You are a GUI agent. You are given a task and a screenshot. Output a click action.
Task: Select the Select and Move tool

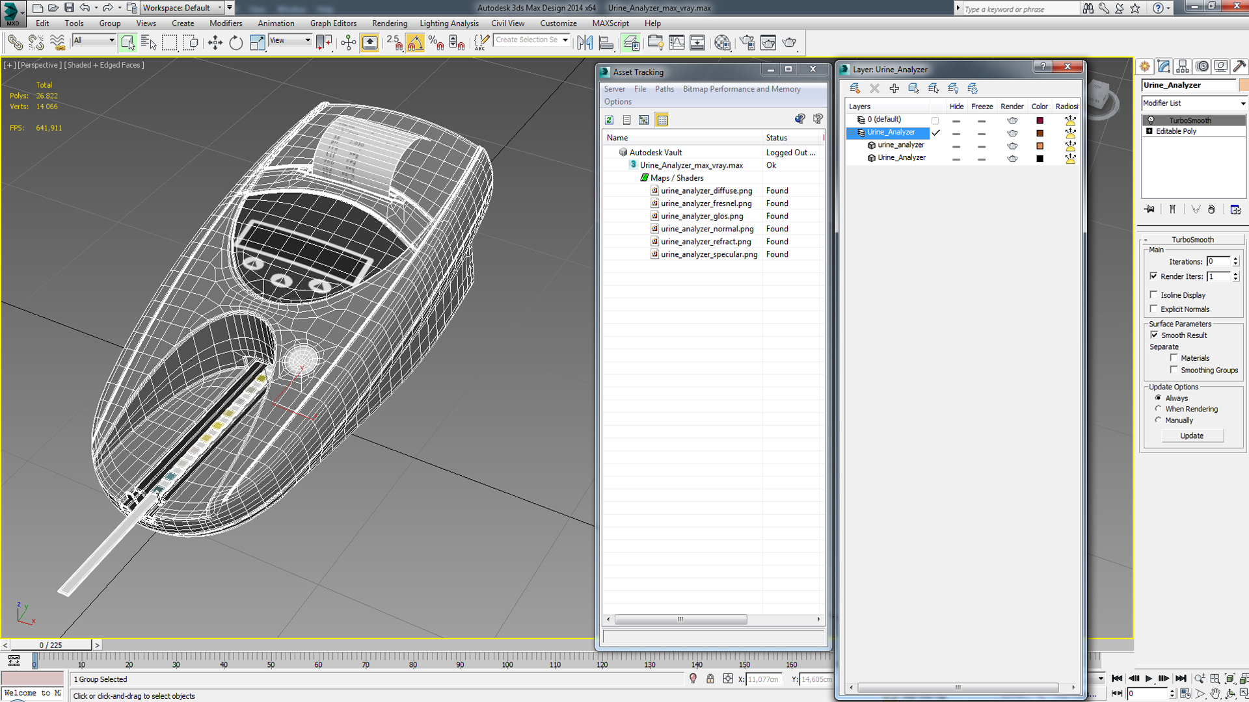tap(215, 43)
